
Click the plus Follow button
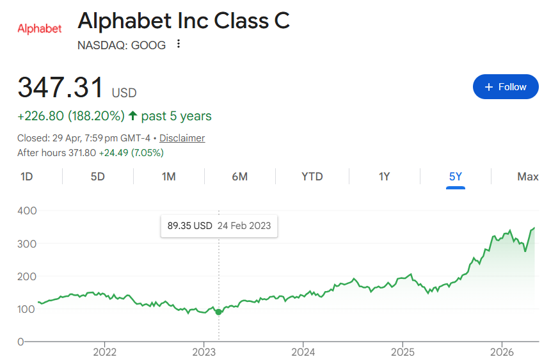click(506, 87)
